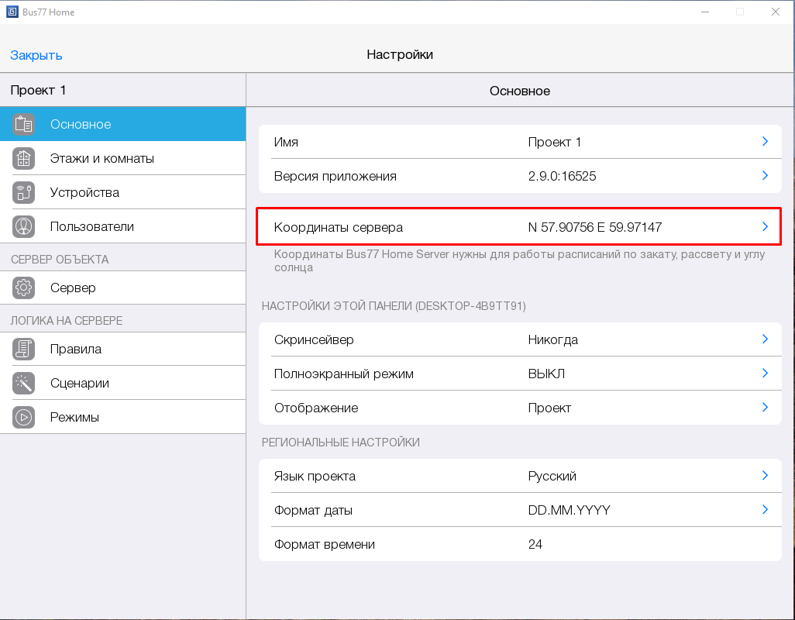
Task: Click the Режимы play icon
Action: [24, 417]
